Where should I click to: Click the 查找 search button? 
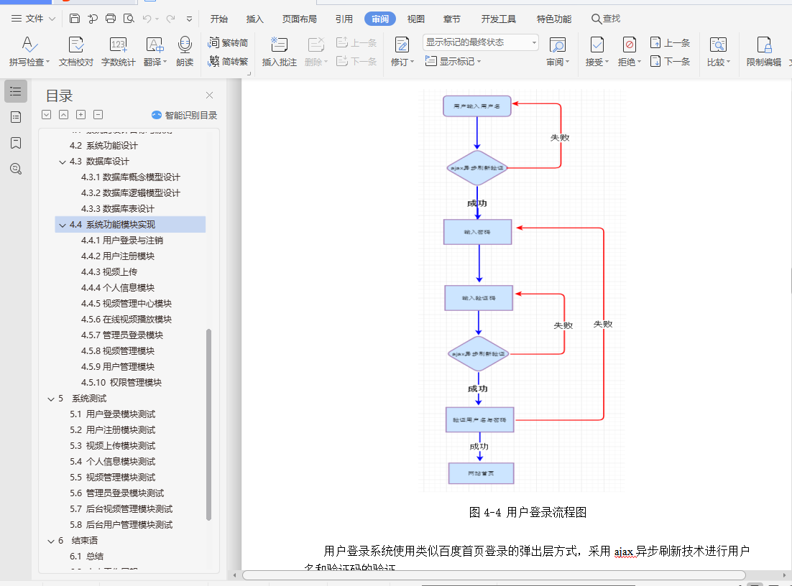click(x=606, y=19)
